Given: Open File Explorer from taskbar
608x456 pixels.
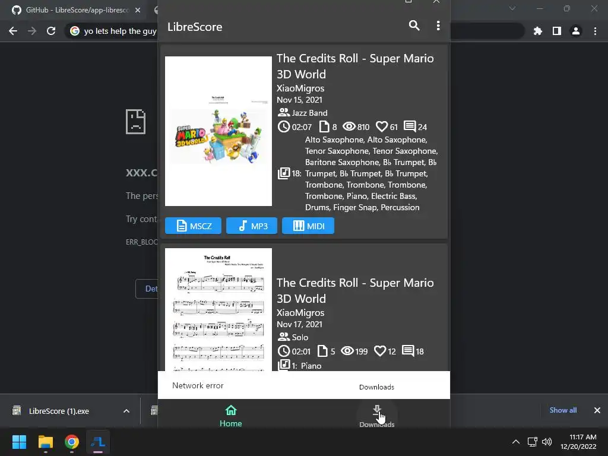Looking at the screenshot, I should point(45,442).
